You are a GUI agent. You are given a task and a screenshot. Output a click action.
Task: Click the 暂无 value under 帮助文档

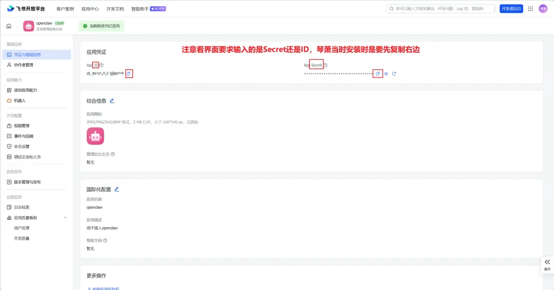(90, 248)
